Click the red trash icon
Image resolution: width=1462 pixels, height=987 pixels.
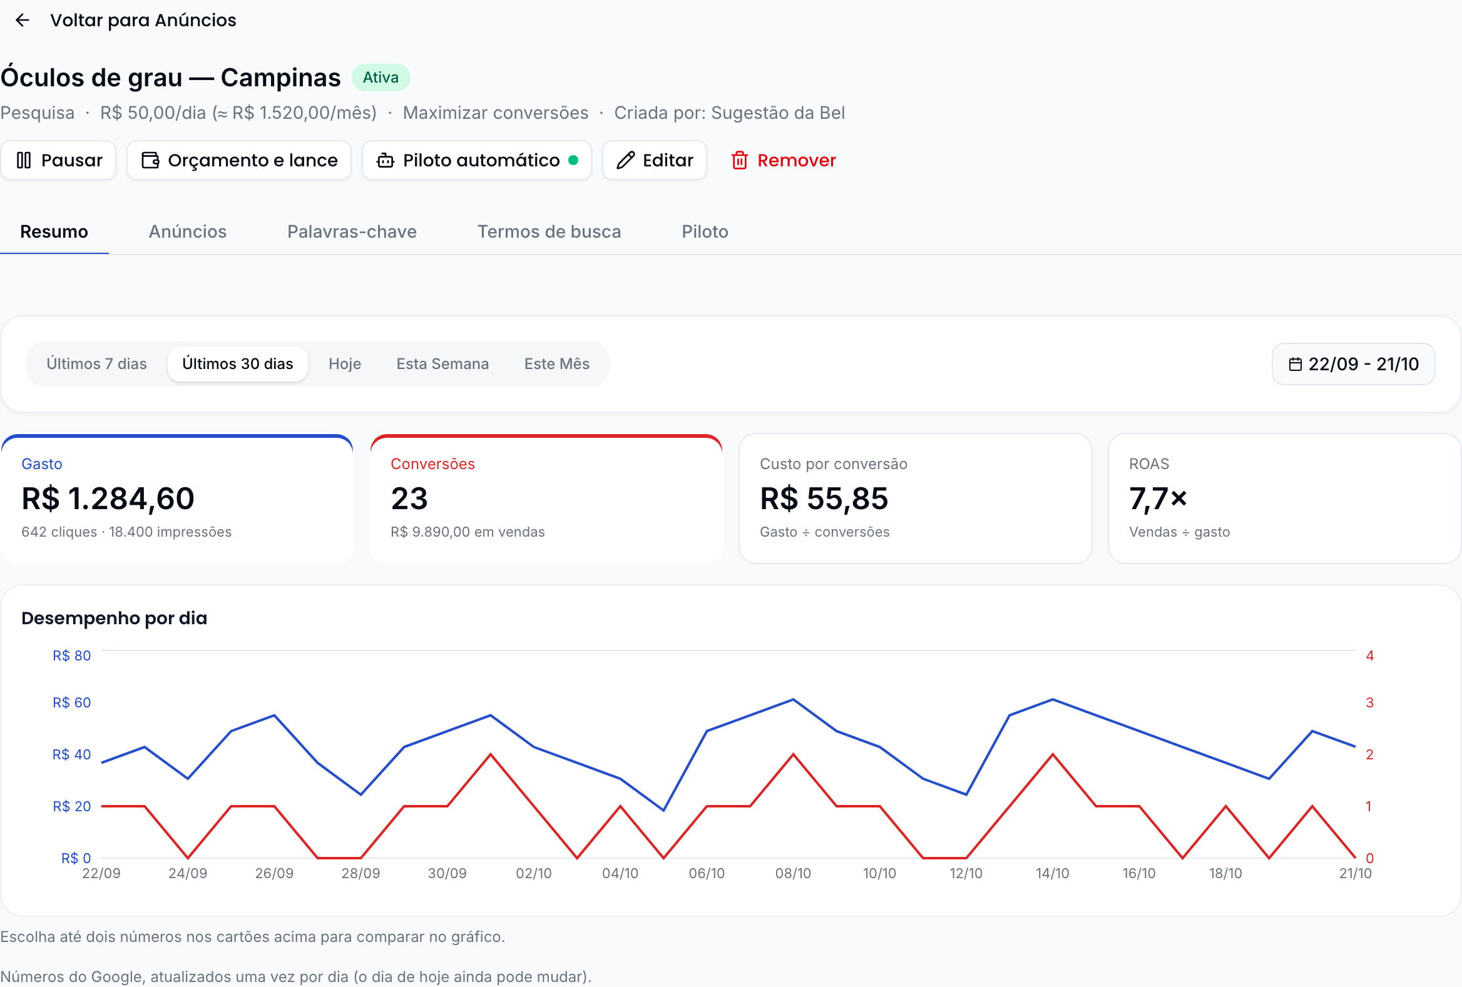[739, 160]
